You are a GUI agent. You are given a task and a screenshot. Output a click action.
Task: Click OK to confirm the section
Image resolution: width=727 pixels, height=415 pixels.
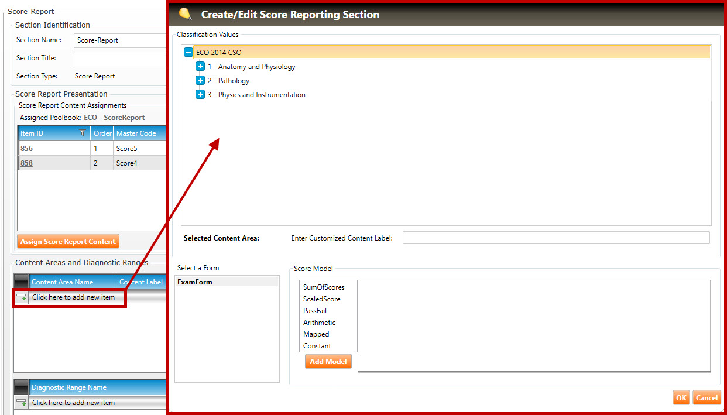click(681, 398)
